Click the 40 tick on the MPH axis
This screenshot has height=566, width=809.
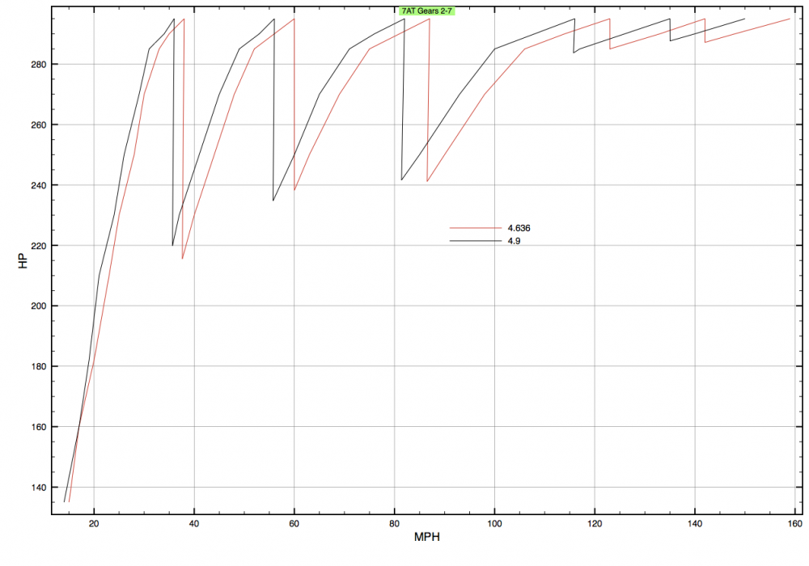click(x=194, y=524)
